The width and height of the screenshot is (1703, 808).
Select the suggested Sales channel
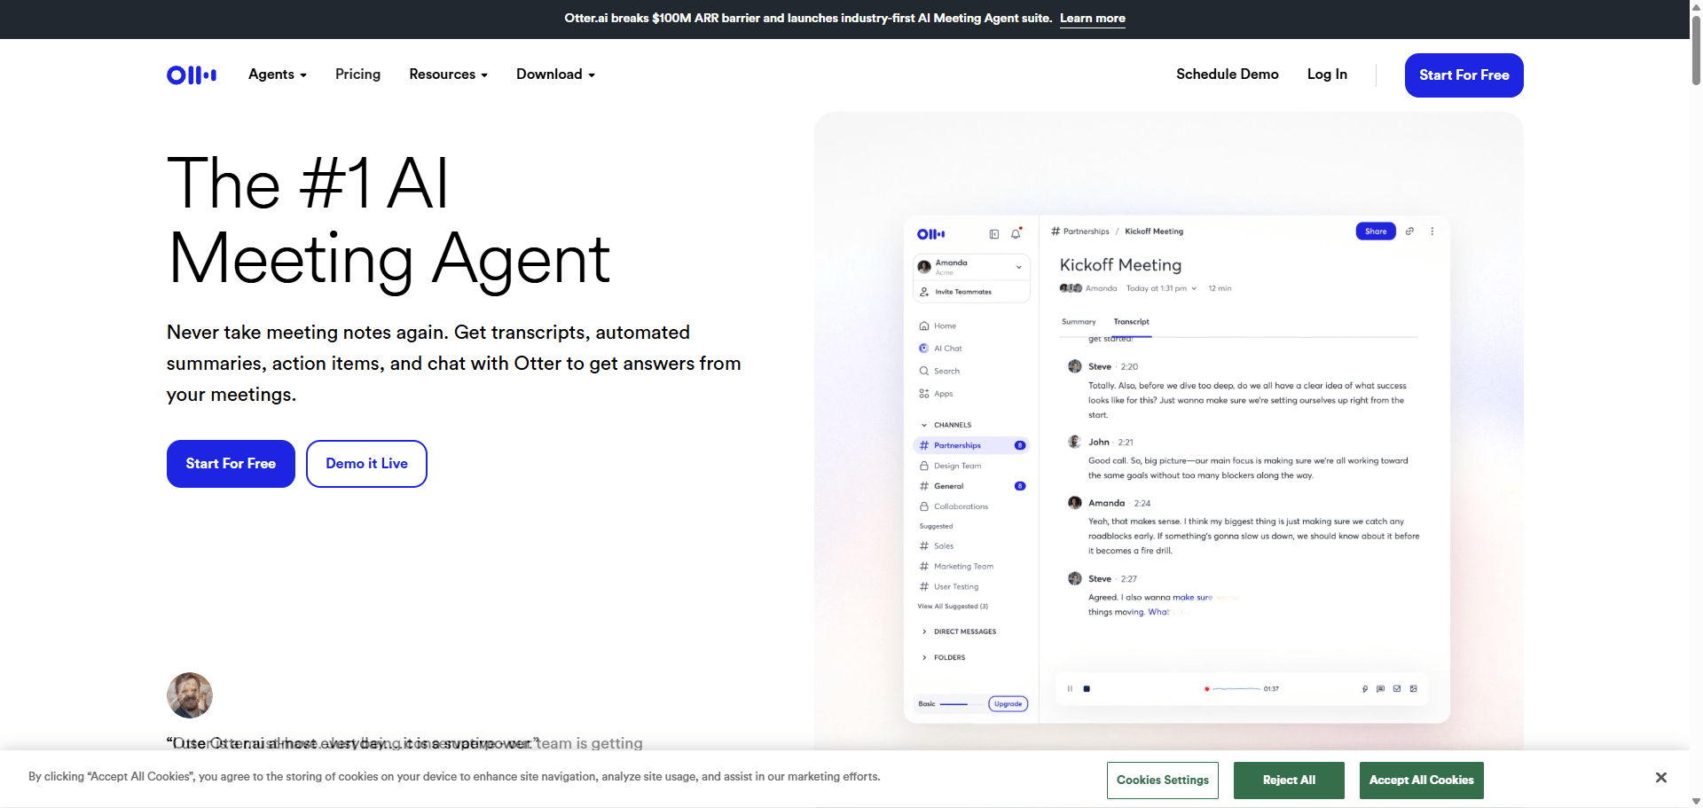(x=937, y=546)
